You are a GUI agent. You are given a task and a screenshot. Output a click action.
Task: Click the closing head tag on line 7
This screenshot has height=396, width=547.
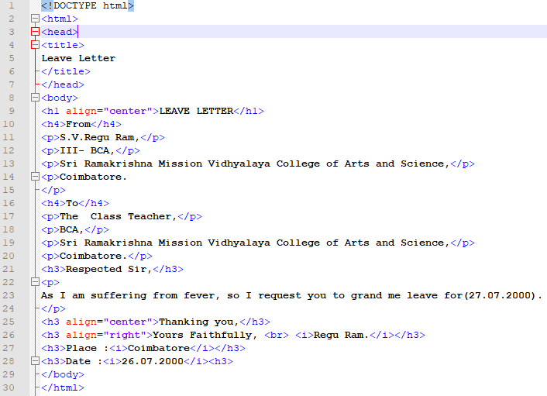point(63,84)
